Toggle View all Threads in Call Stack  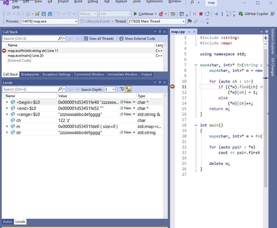(x=99, y=38)
